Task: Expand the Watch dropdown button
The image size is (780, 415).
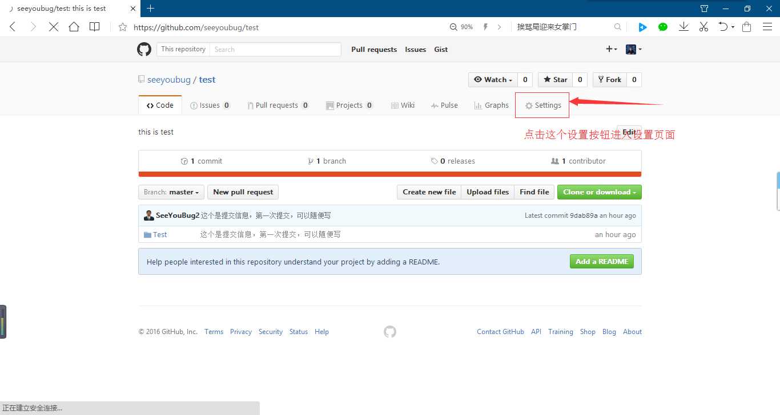Action: [x=493, y=80]
